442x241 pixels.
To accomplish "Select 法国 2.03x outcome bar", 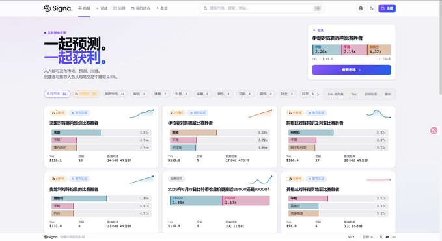I will coord(101,133).
